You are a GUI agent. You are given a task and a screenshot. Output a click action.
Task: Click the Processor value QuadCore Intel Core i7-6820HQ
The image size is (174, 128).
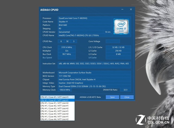85,18
